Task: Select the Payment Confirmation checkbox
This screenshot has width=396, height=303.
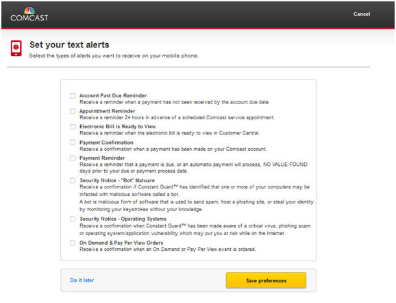Action: coord(73,143)
